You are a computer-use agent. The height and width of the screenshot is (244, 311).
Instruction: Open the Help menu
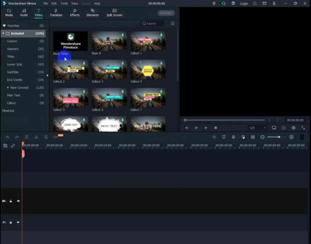97,3
